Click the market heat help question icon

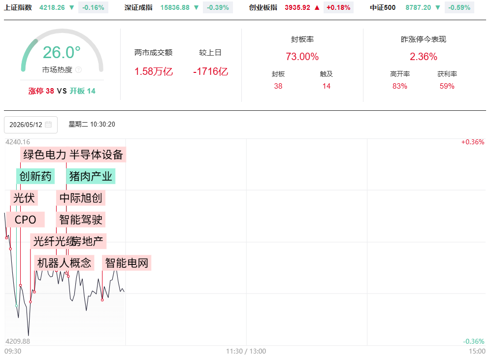(79, 69)
